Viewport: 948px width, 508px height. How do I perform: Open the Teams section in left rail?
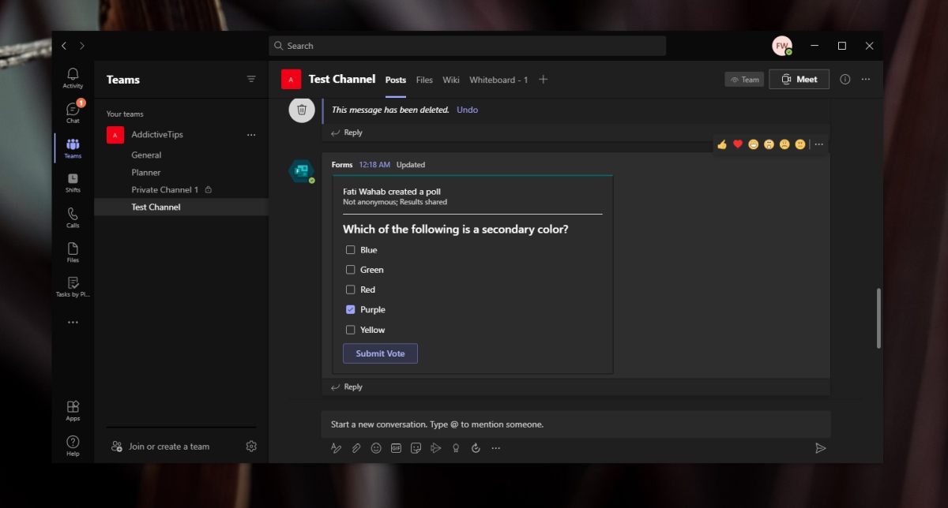(x=73, y=148)
